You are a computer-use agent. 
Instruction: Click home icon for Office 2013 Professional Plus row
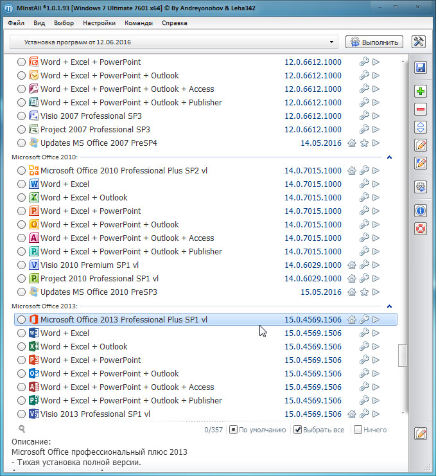click(x=352, y=319)
